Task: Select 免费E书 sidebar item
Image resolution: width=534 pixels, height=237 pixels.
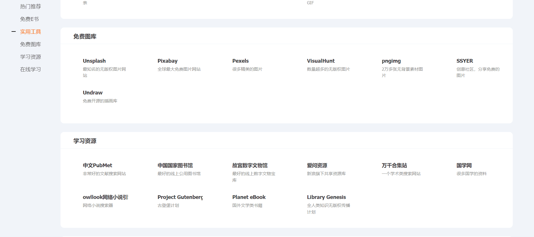Action: [29, 19]
